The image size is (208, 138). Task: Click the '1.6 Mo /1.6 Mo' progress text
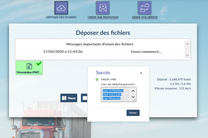[x=180, y=84]
